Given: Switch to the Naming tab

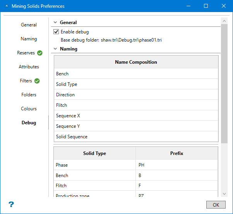Looking at the screenshot, I should coord(29,39).
